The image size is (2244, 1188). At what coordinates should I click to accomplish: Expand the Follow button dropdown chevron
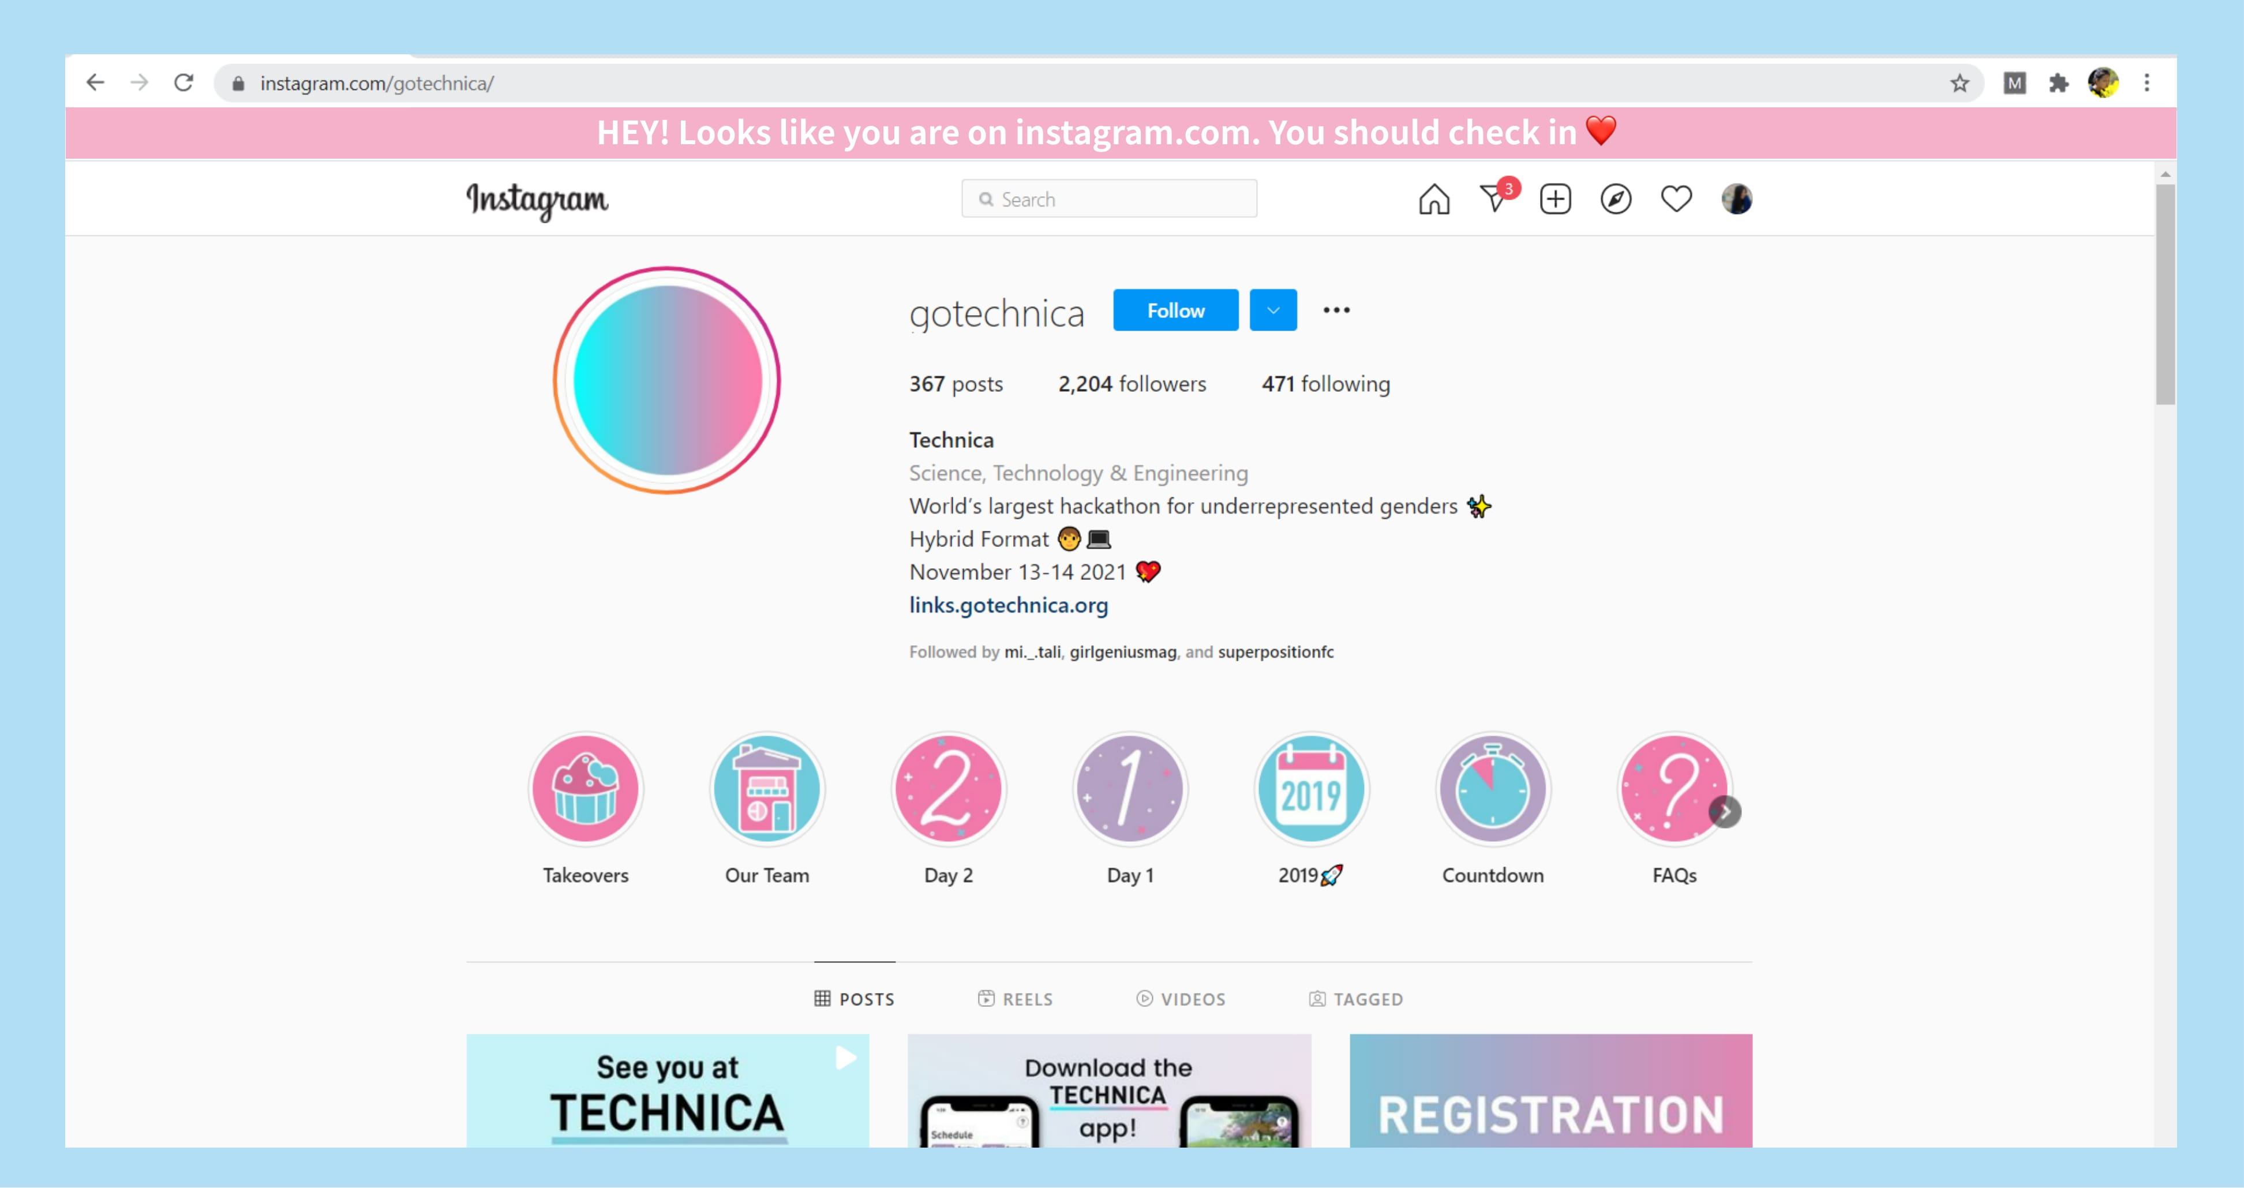(1273, 309)
